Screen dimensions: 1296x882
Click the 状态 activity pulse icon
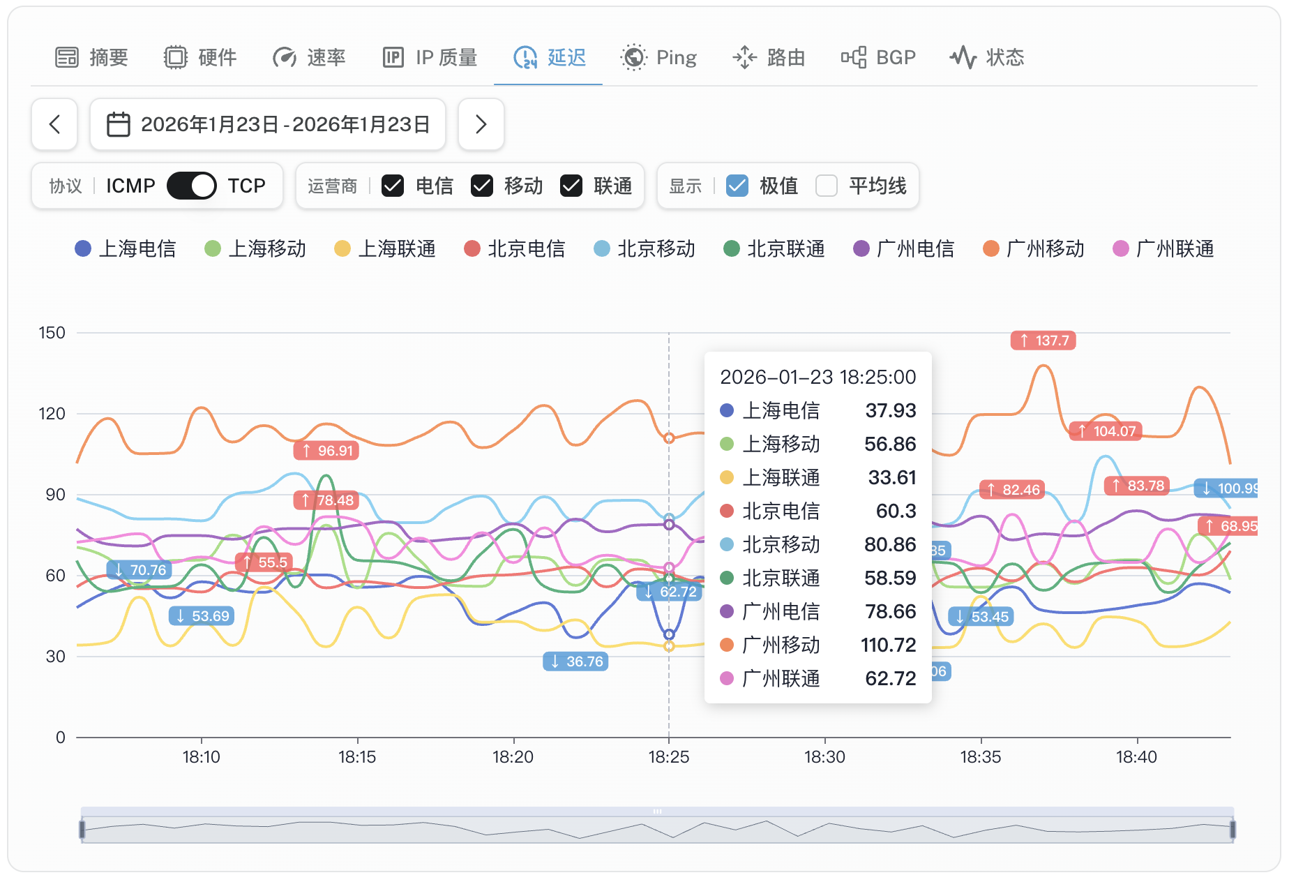pos(963,57)
